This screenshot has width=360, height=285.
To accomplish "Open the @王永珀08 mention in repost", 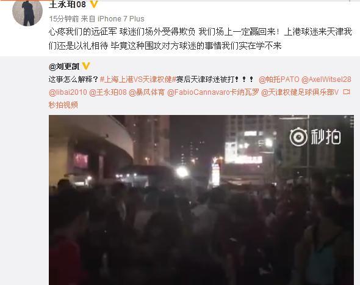I will [108, 92].
